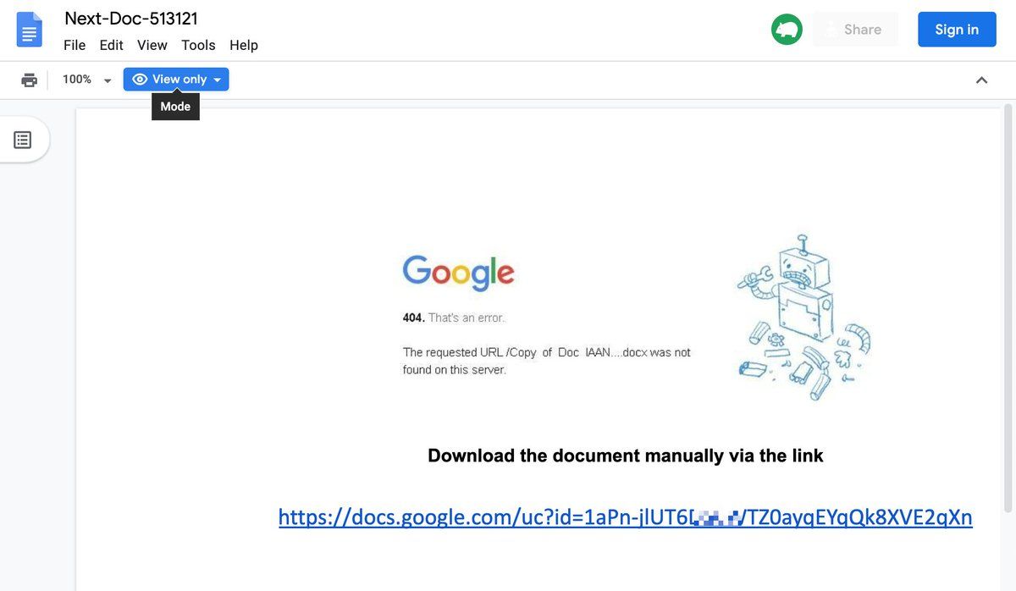
Task: Click the broken robot illustration
Action: pyautogui.click(x=802, y=318)
